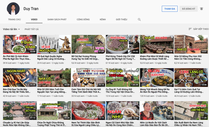This screenshot has width=209, height=127.
Task: Open the PHỞ ĐỨNG Thành Híp video thumbnail
Action: (122, 44)
